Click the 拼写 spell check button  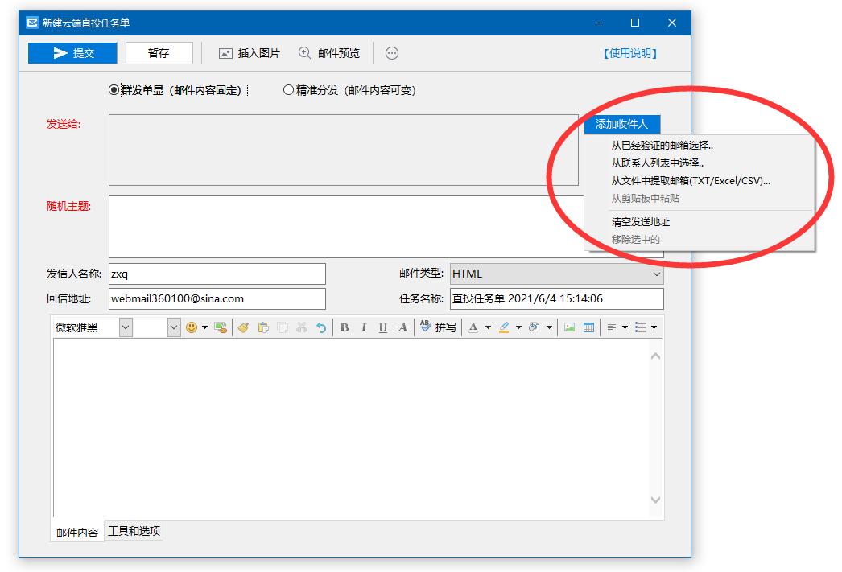(x=438, y=327)
